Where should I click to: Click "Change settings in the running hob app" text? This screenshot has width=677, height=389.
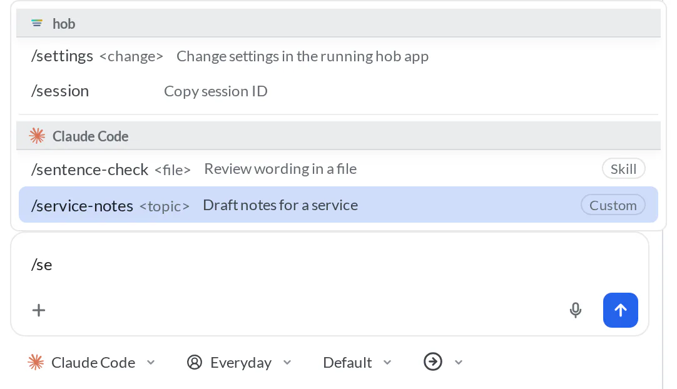coord(303,56)
